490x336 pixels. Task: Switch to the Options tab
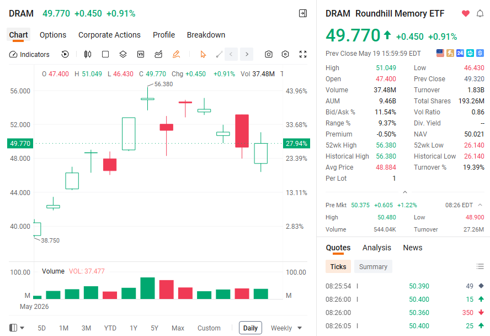click(53, 35)
